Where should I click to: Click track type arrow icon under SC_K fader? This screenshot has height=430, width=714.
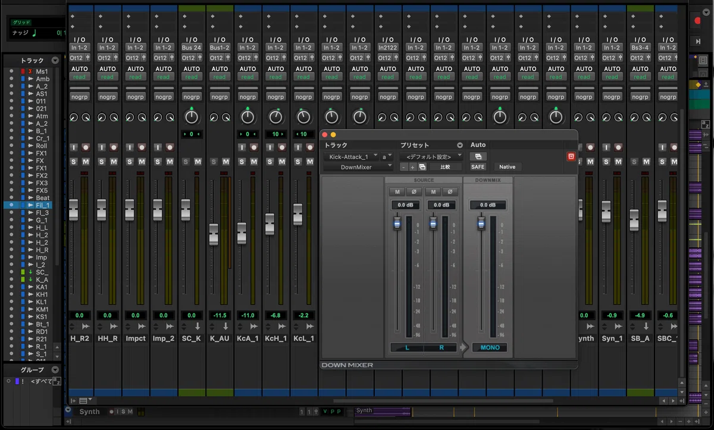pyautogui.click(x=198, y=327)
